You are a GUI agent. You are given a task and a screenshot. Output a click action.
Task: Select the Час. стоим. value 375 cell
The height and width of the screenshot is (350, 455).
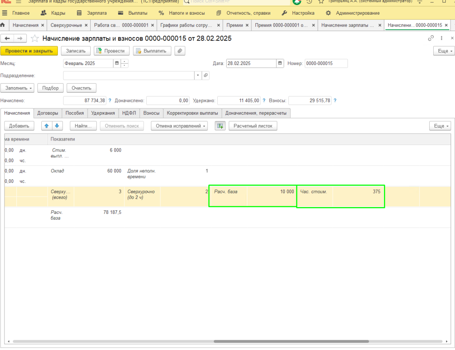point(359,197)
